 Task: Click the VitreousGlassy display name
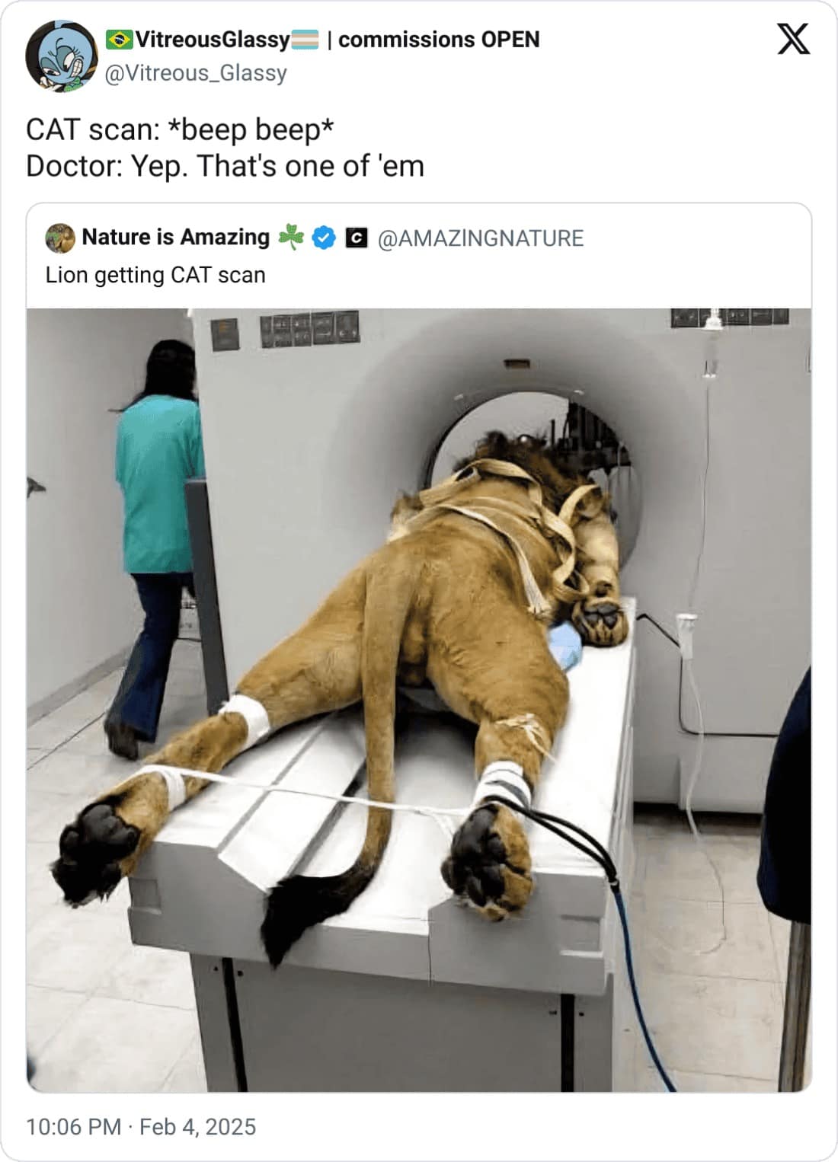(x=213, y=37)
